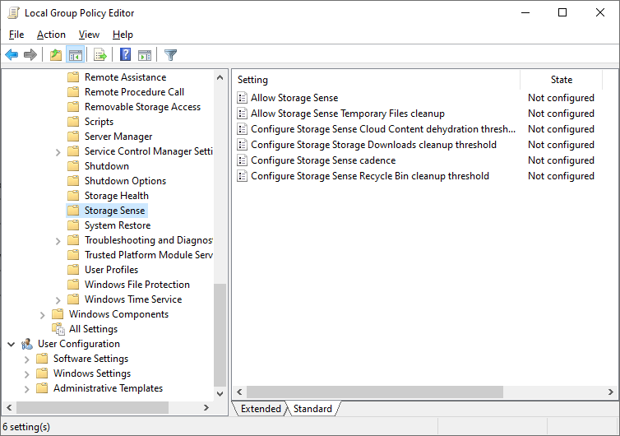Click State of Recycle Bin cleanup threshold
Screen dimensions: 620x436
click(561, 176)
